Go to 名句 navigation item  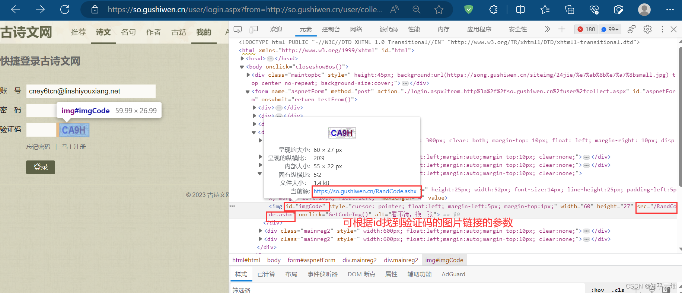tap(128, 32)
